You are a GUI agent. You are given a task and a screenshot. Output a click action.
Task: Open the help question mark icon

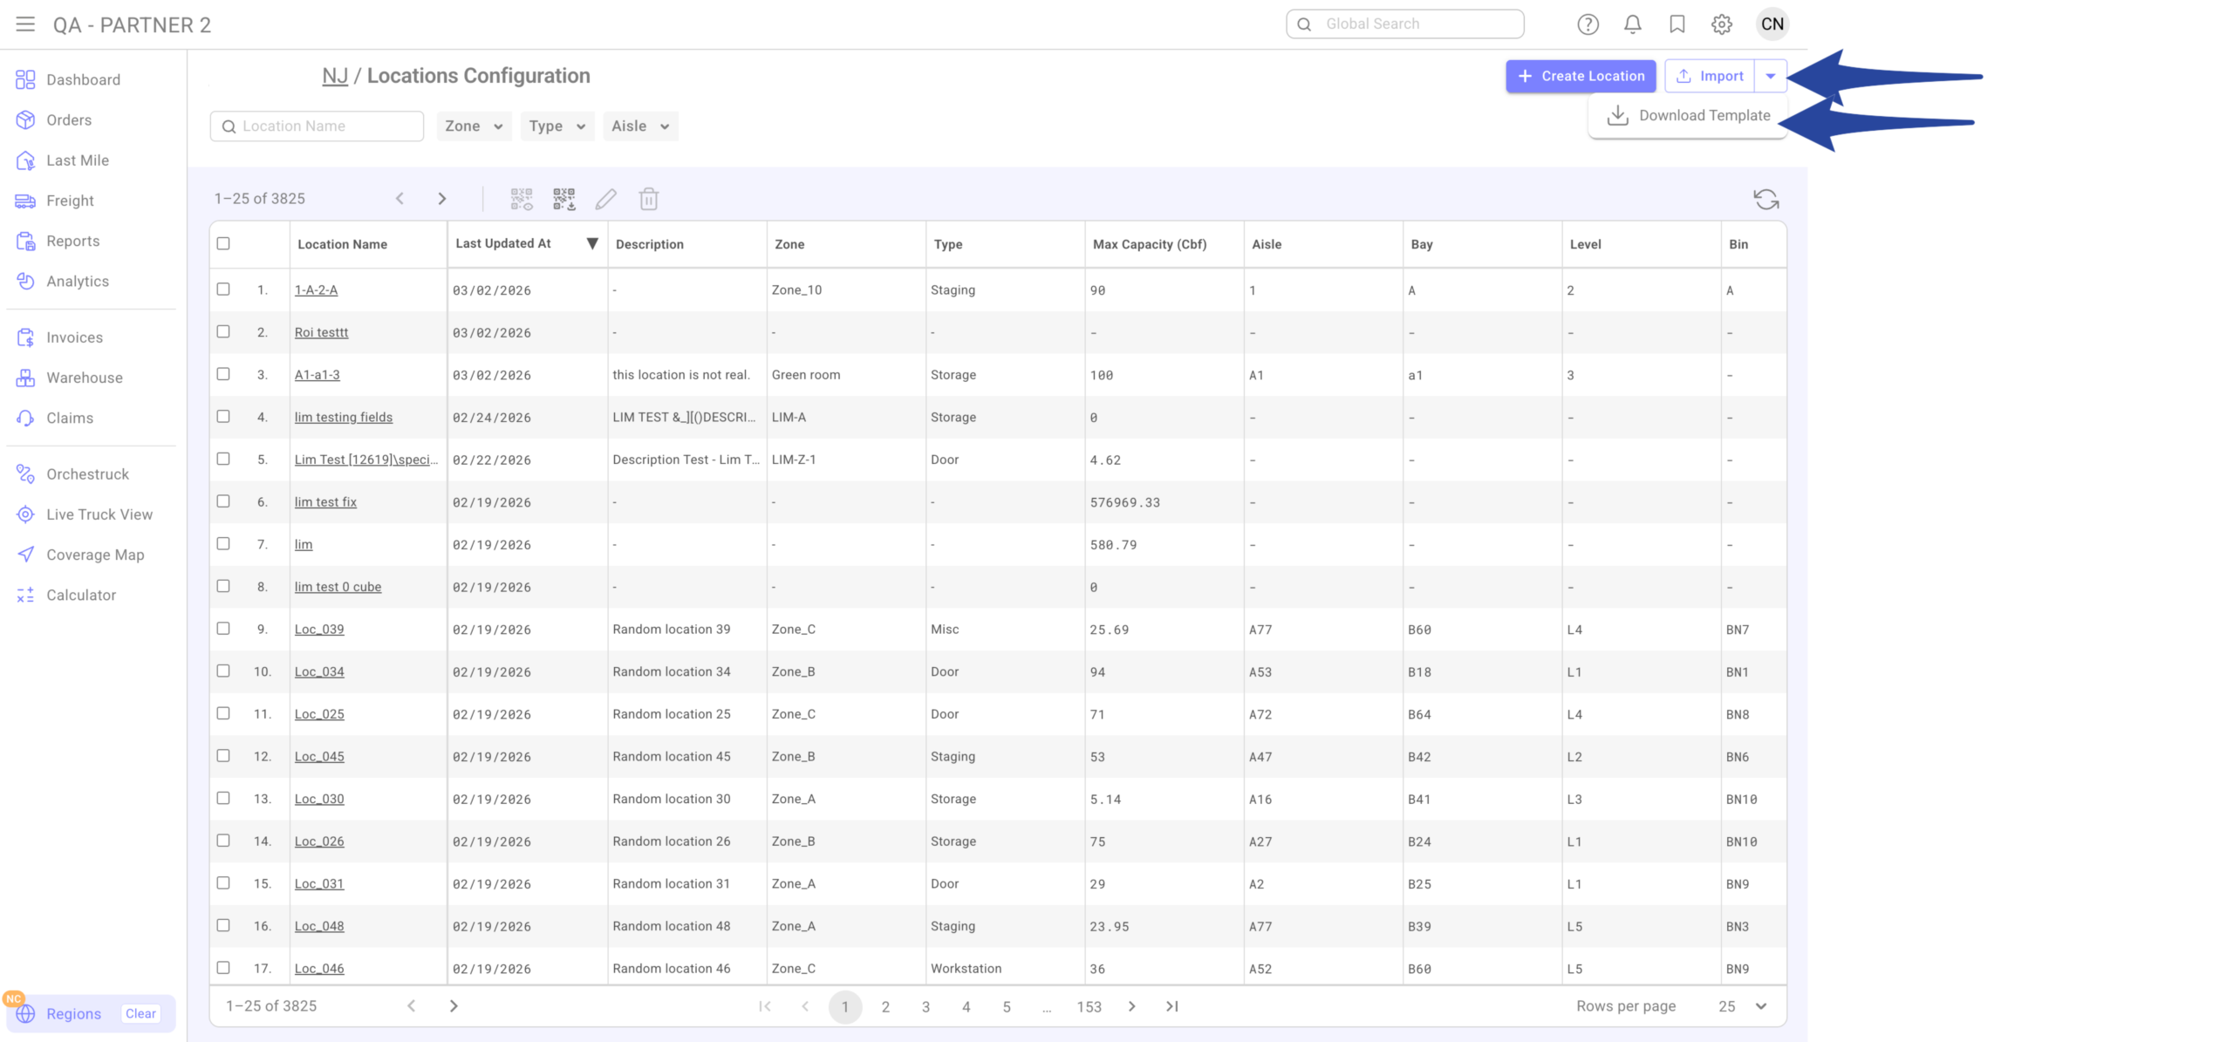(1588, 24)
